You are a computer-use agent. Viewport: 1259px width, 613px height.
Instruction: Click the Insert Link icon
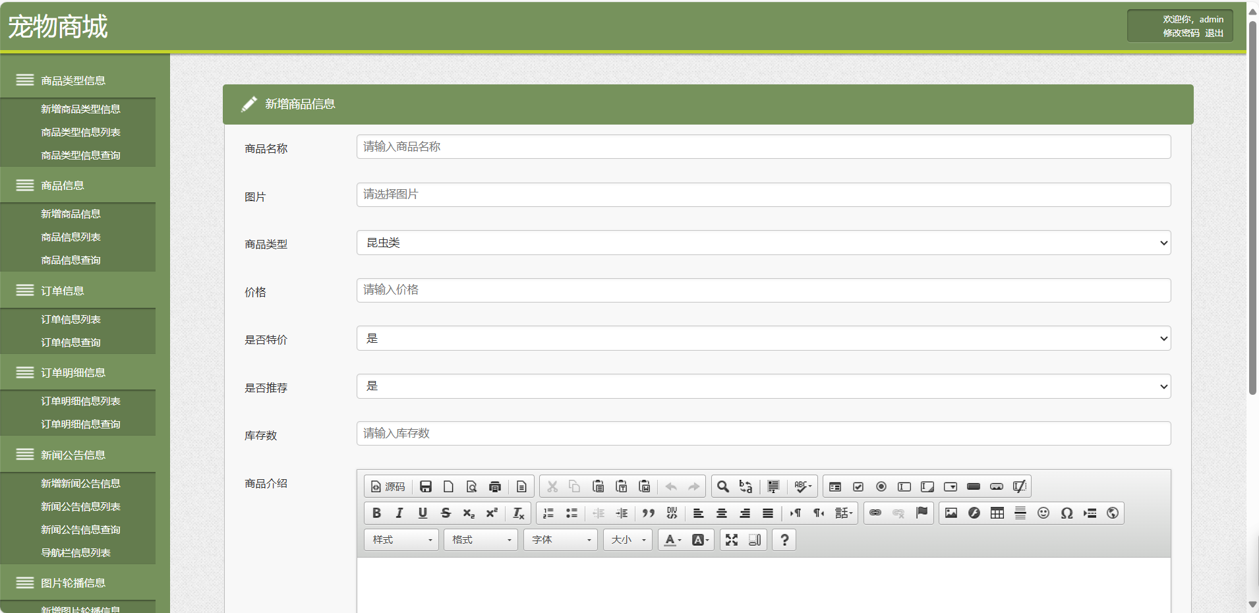tap(875, 513)
